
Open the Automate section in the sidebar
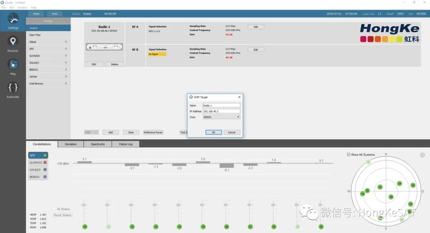[13, 90]
